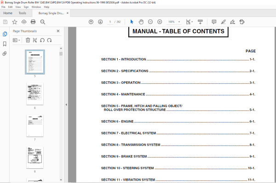Select the Highlight text pen tool
This screenshot has height=183, width=276.
[223, 22]
